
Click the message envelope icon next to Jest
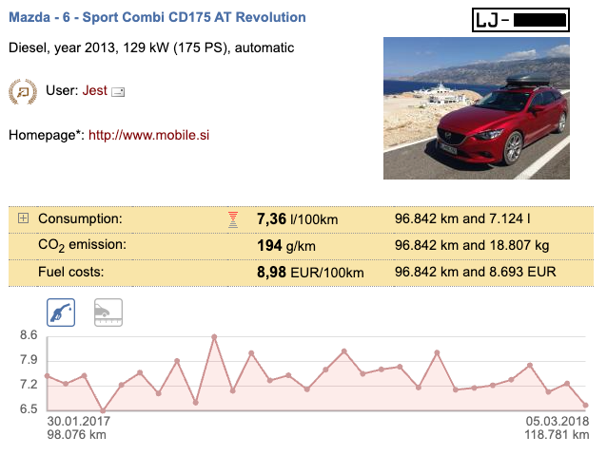(118, 92)
